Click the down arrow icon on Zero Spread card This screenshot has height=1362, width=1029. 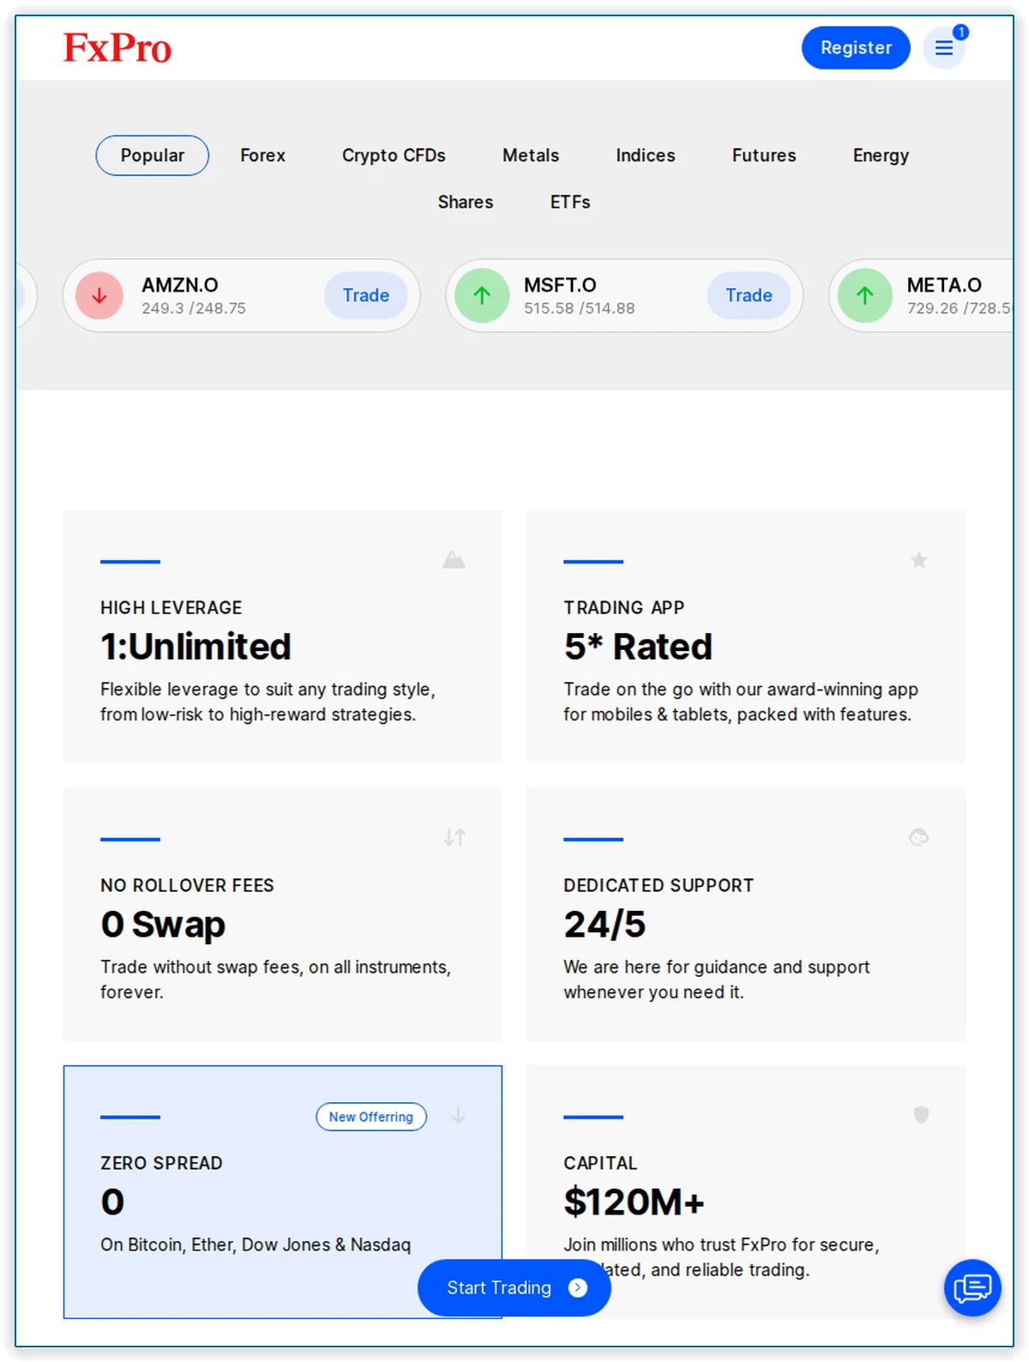tap(459, 1115)
